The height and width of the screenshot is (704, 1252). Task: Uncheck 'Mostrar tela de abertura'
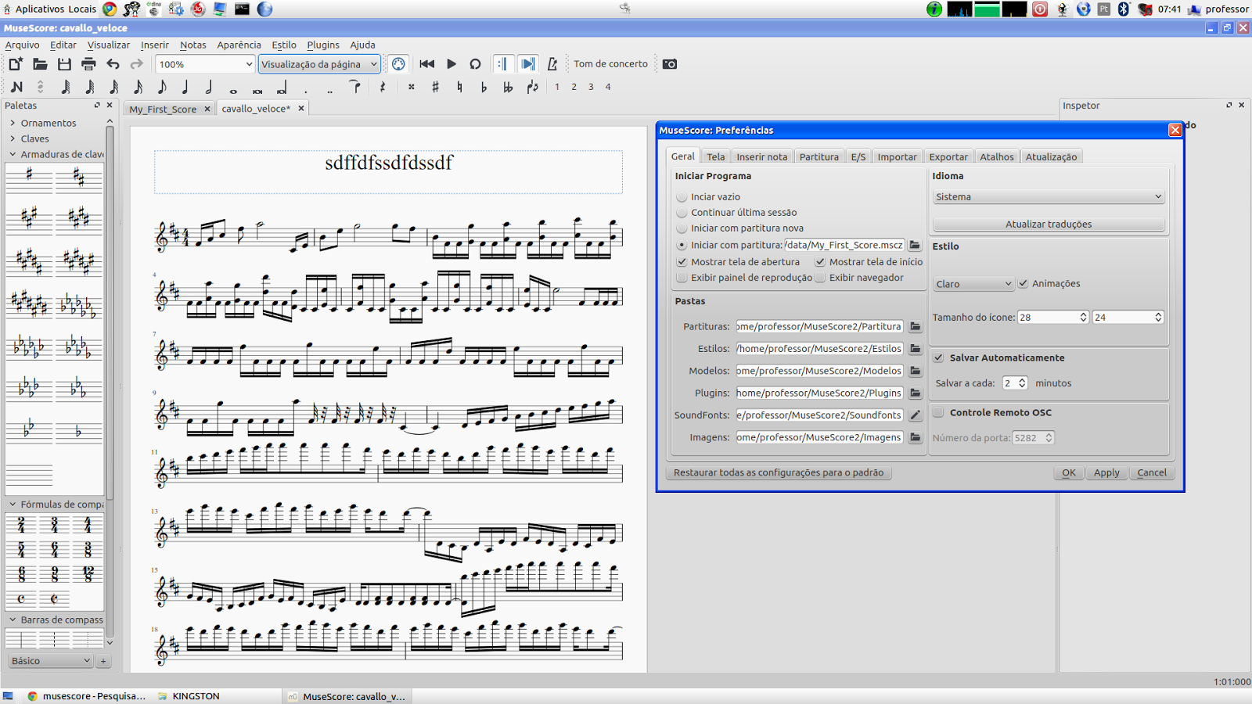(682, 261)
